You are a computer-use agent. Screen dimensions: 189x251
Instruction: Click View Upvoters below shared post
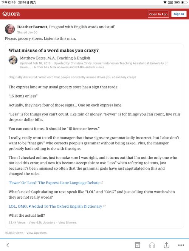pyautogui.click(x=36, y=233)
